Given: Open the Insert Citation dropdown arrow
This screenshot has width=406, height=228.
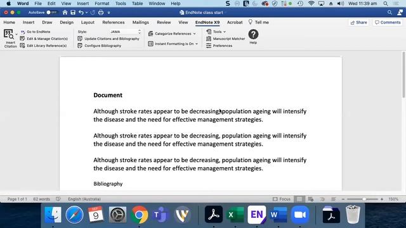Looking at the screenshot, I should (x=16, y=34).
